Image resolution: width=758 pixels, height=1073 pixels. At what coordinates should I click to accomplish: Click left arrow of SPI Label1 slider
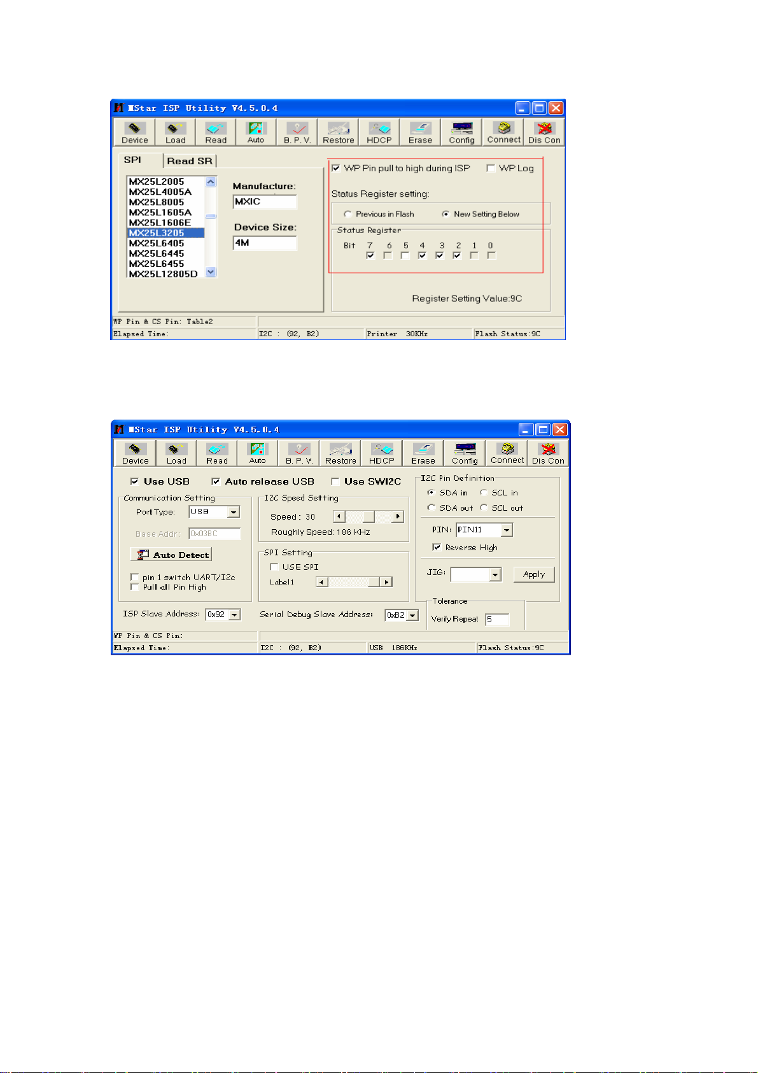322,582
